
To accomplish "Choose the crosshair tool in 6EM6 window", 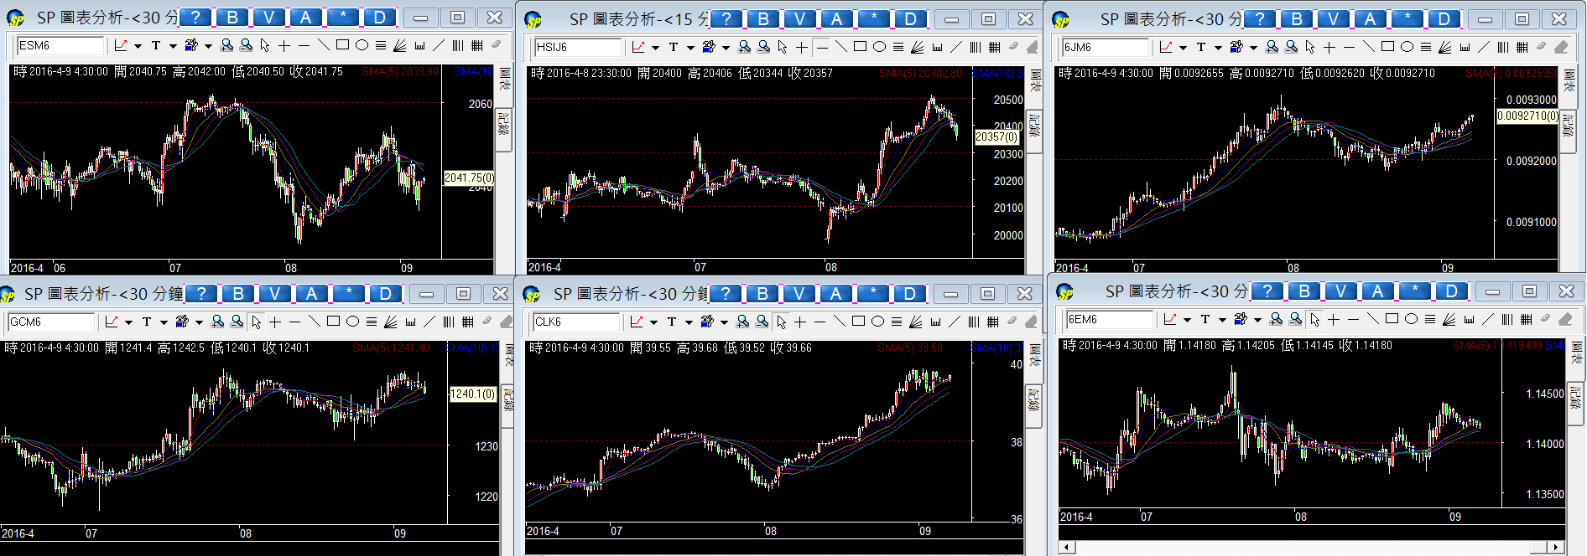I will (x=1334, y=319).
